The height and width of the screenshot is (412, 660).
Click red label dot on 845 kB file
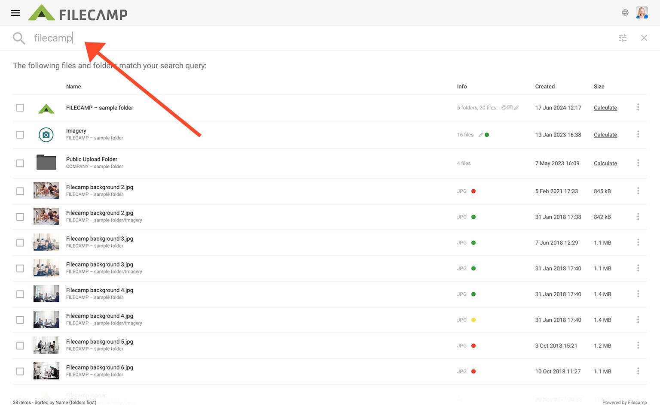coord(474,191)
